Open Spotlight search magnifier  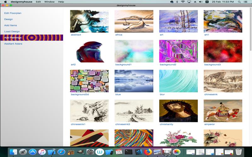pos(239,2)
